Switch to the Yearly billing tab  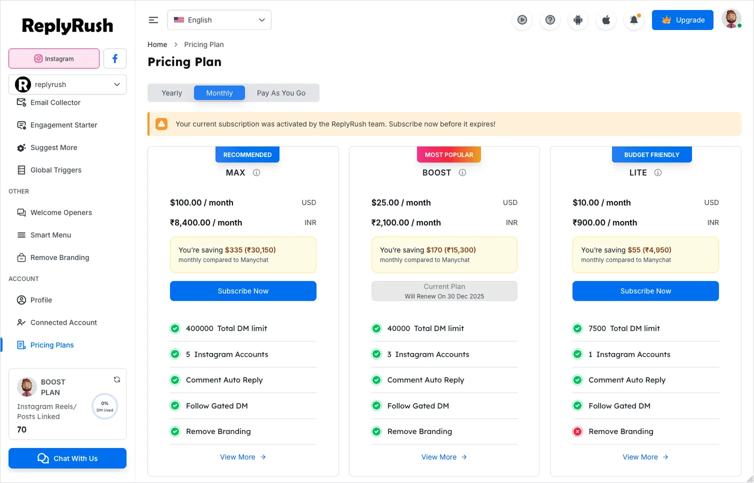tap(171, 93)
